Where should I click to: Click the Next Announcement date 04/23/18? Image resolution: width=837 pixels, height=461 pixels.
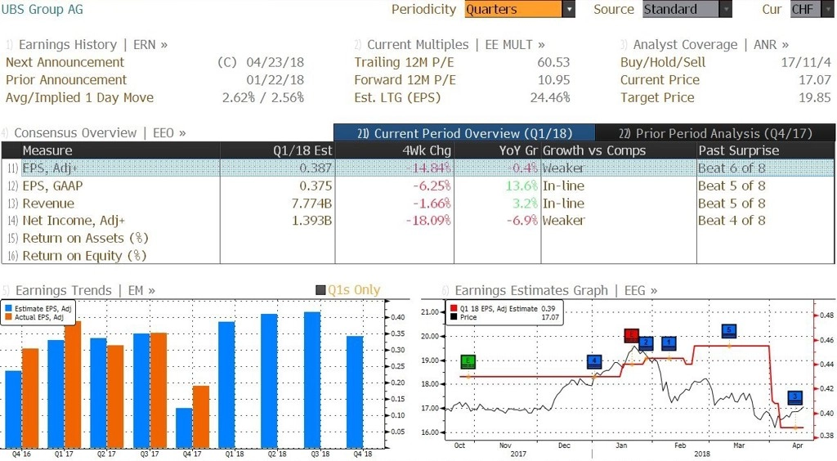click(x=275, y=62)
